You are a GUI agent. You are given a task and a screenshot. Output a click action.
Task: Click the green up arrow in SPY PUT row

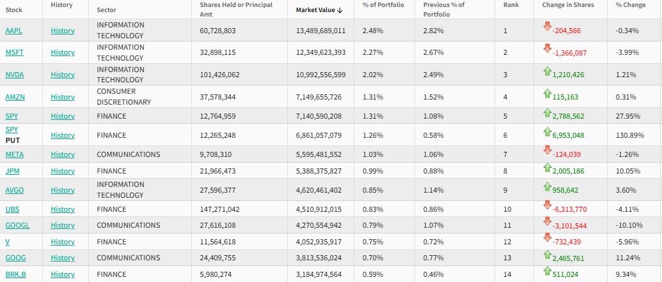coord(547,131)
